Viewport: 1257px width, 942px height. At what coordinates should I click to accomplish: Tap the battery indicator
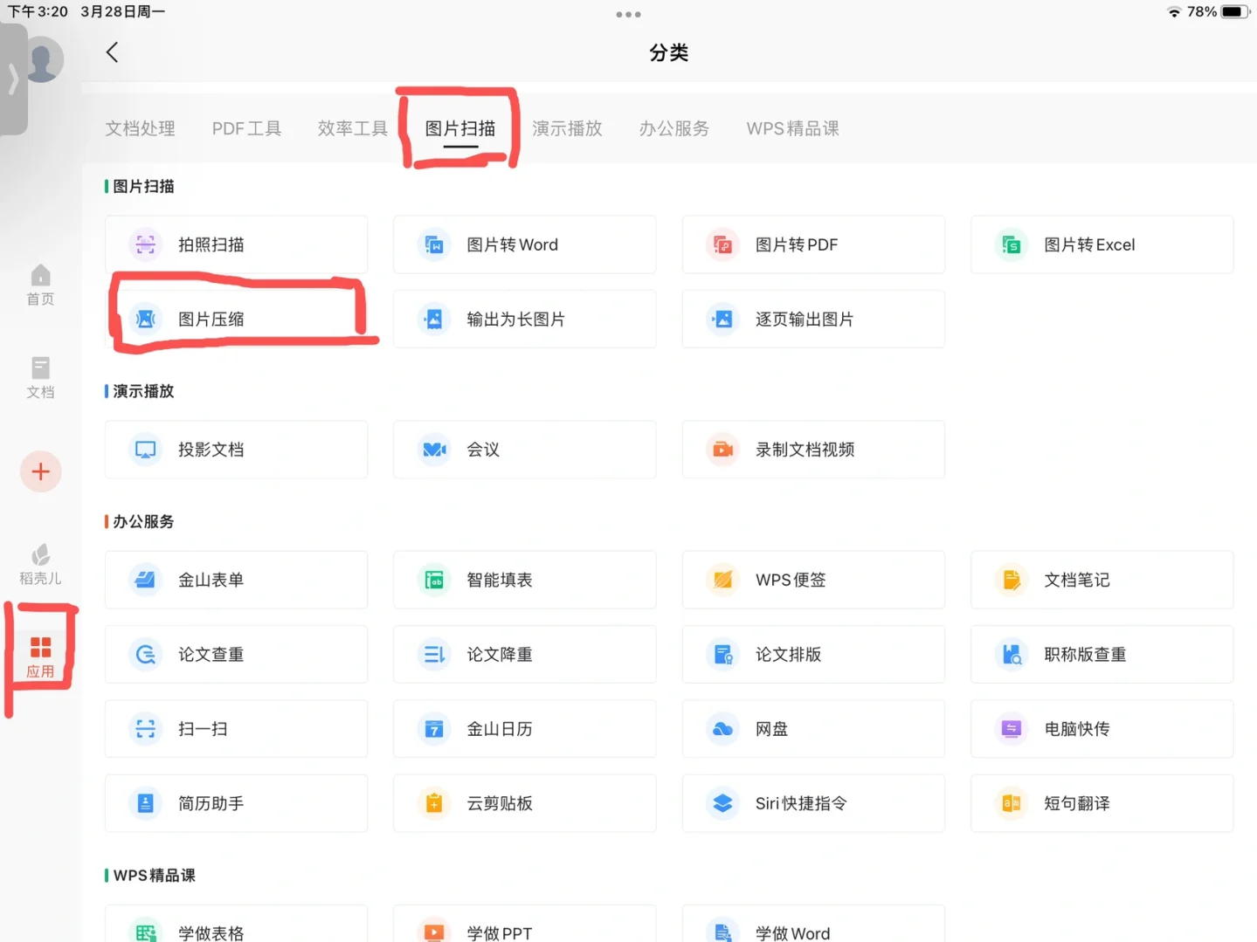pyautogui.click(x=1235, y=11)
